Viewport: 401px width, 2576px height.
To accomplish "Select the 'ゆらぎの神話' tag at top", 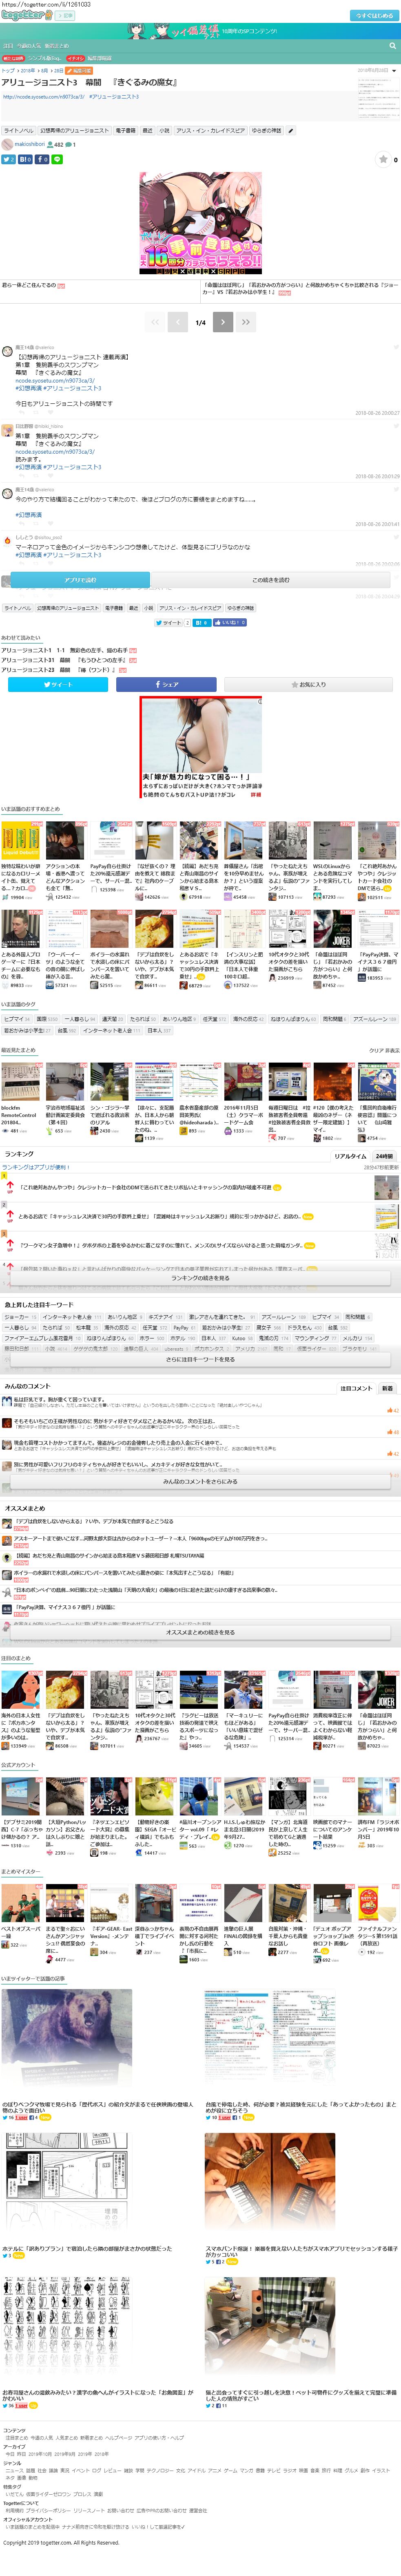I will coord(266,131).
